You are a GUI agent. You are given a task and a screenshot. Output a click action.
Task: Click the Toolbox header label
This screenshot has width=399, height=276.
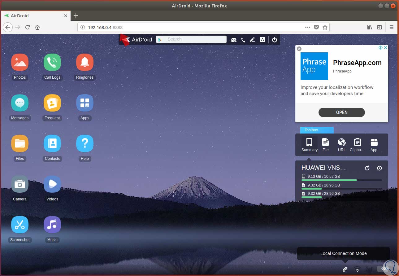(317, 130)
